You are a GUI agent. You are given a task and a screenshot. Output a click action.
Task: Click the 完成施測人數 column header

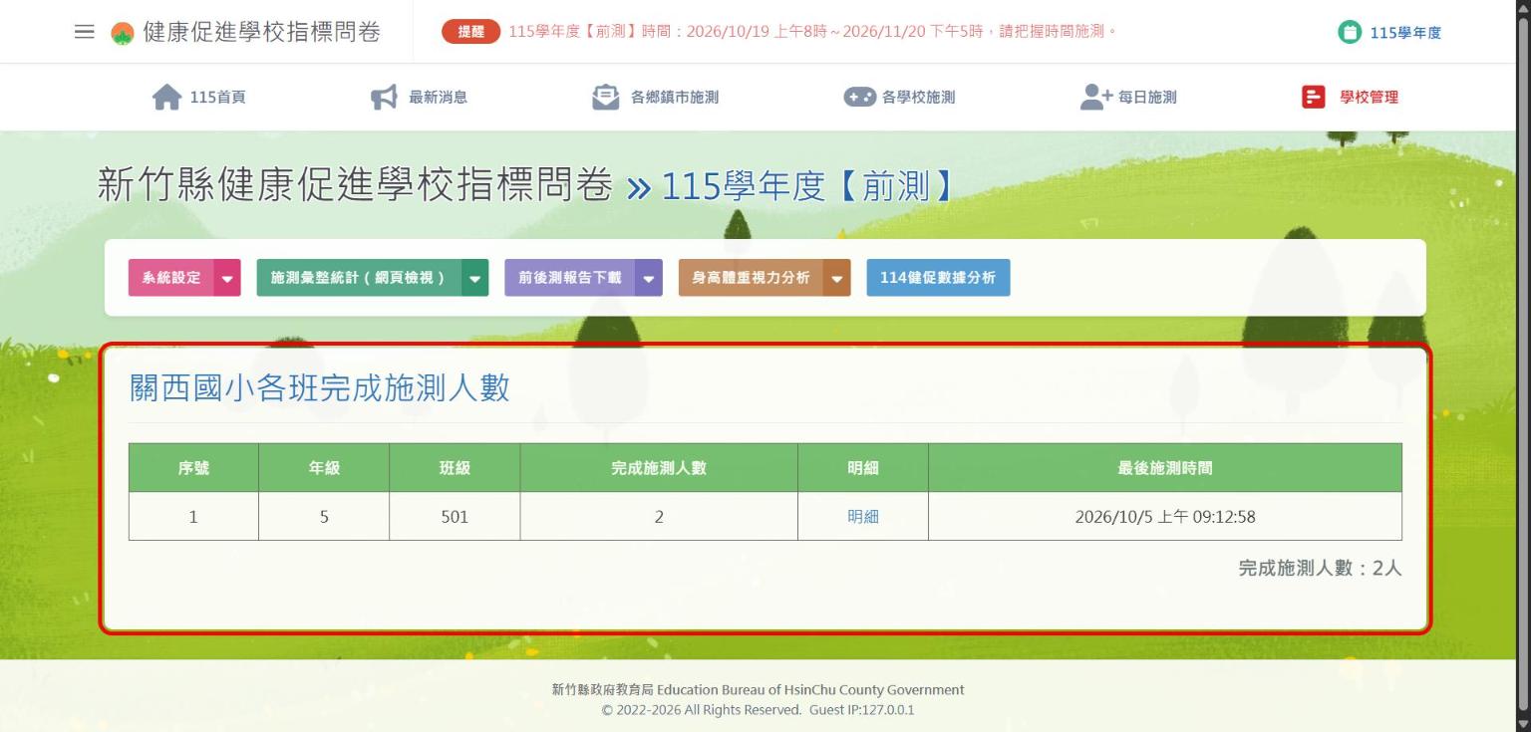(659, 468)
